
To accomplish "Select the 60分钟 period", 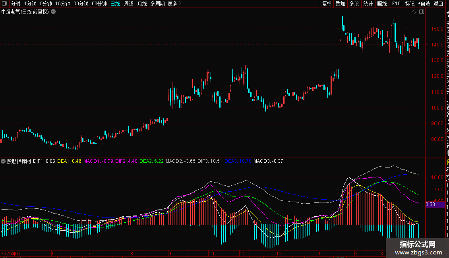I will point(99,4).
